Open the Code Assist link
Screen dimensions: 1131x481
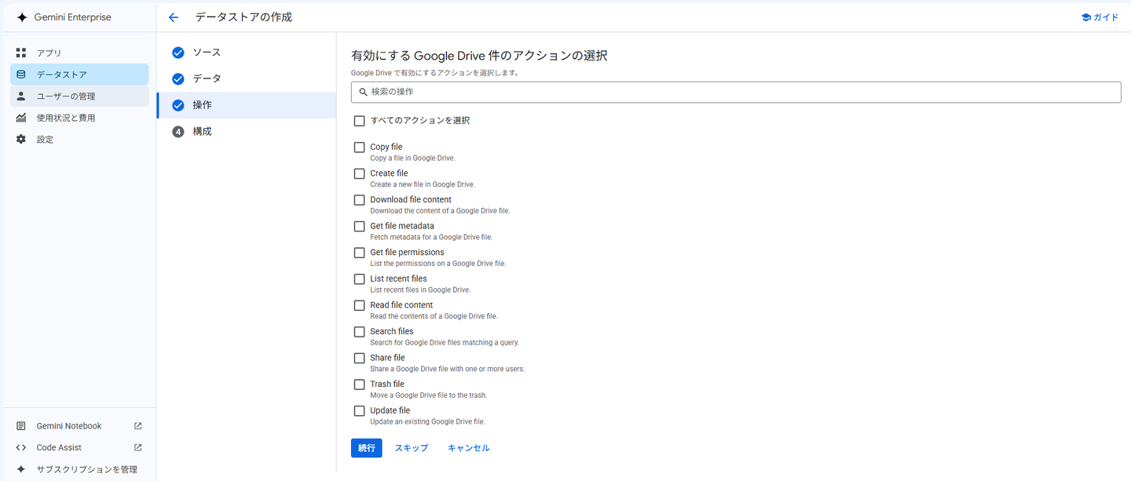click(x=79, y=447)
